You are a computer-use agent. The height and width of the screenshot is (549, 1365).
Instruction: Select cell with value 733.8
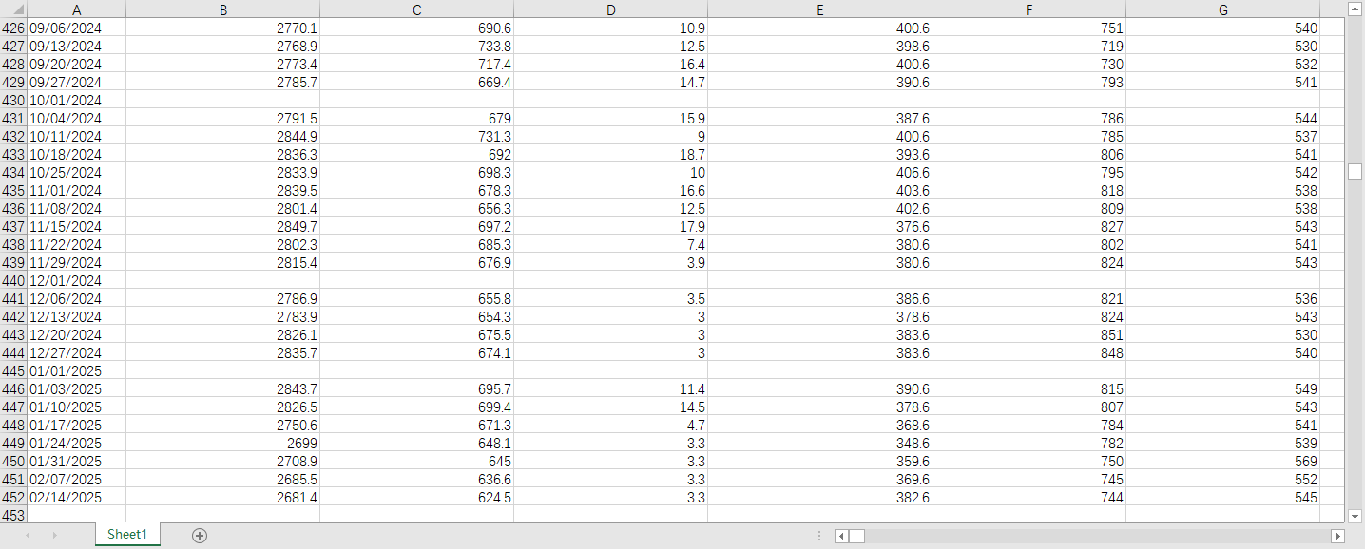416,47
